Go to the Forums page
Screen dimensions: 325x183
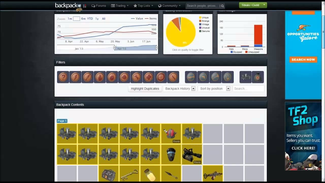click(x=99, y=6)
